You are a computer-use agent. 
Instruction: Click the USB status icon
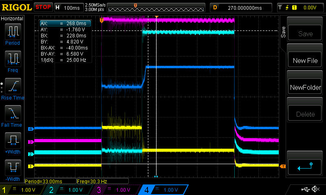coord(305,189)
